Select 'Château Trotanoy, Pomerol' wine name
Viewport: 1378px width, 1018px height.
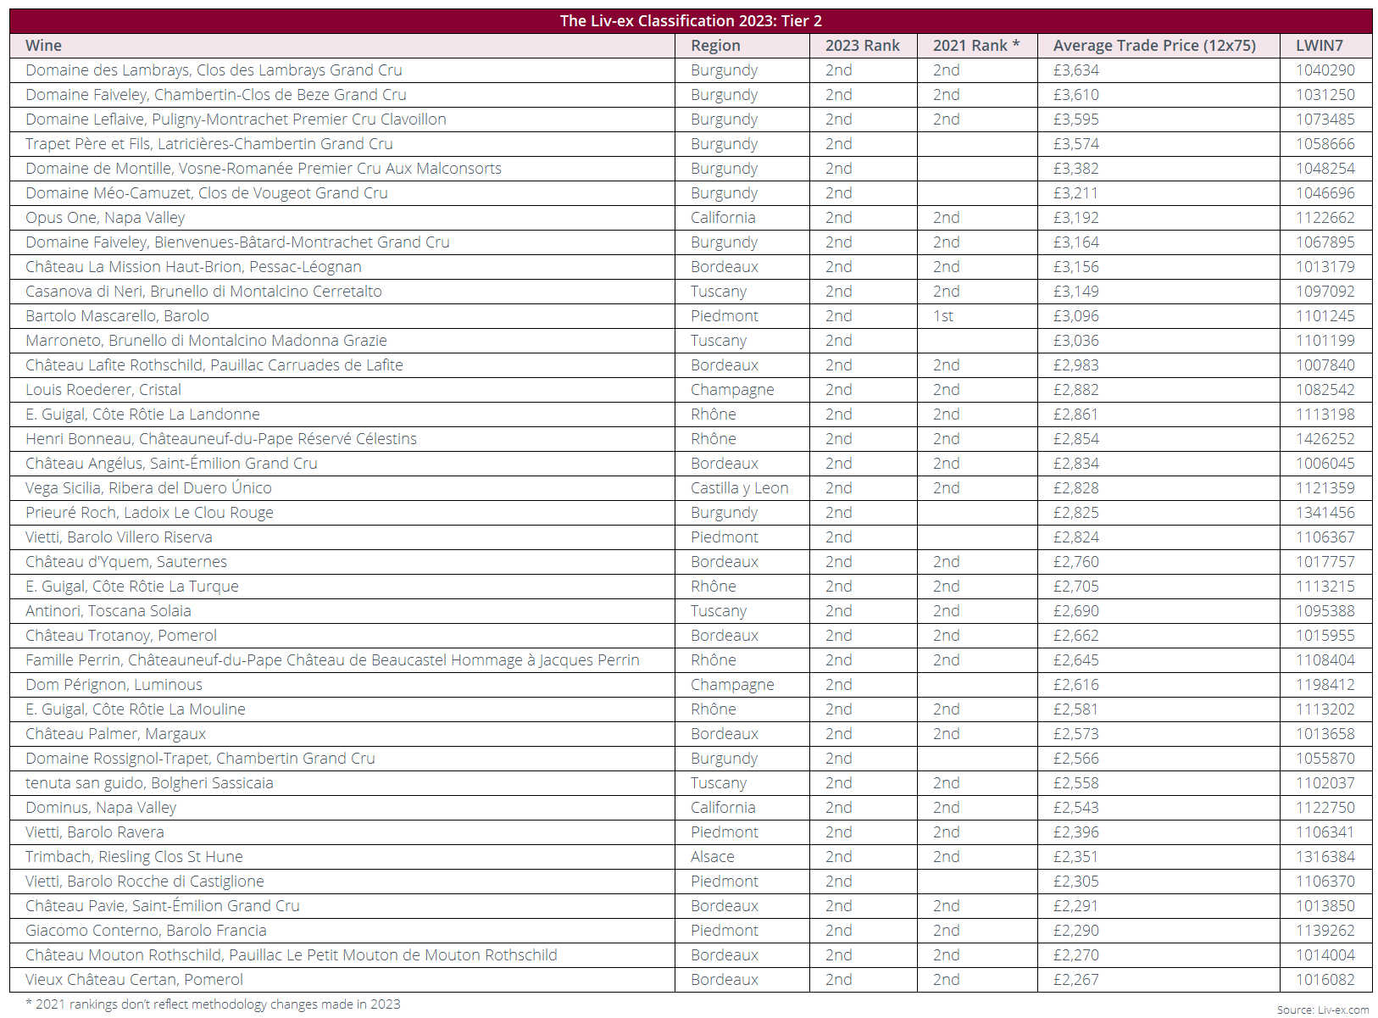point(121,636)
